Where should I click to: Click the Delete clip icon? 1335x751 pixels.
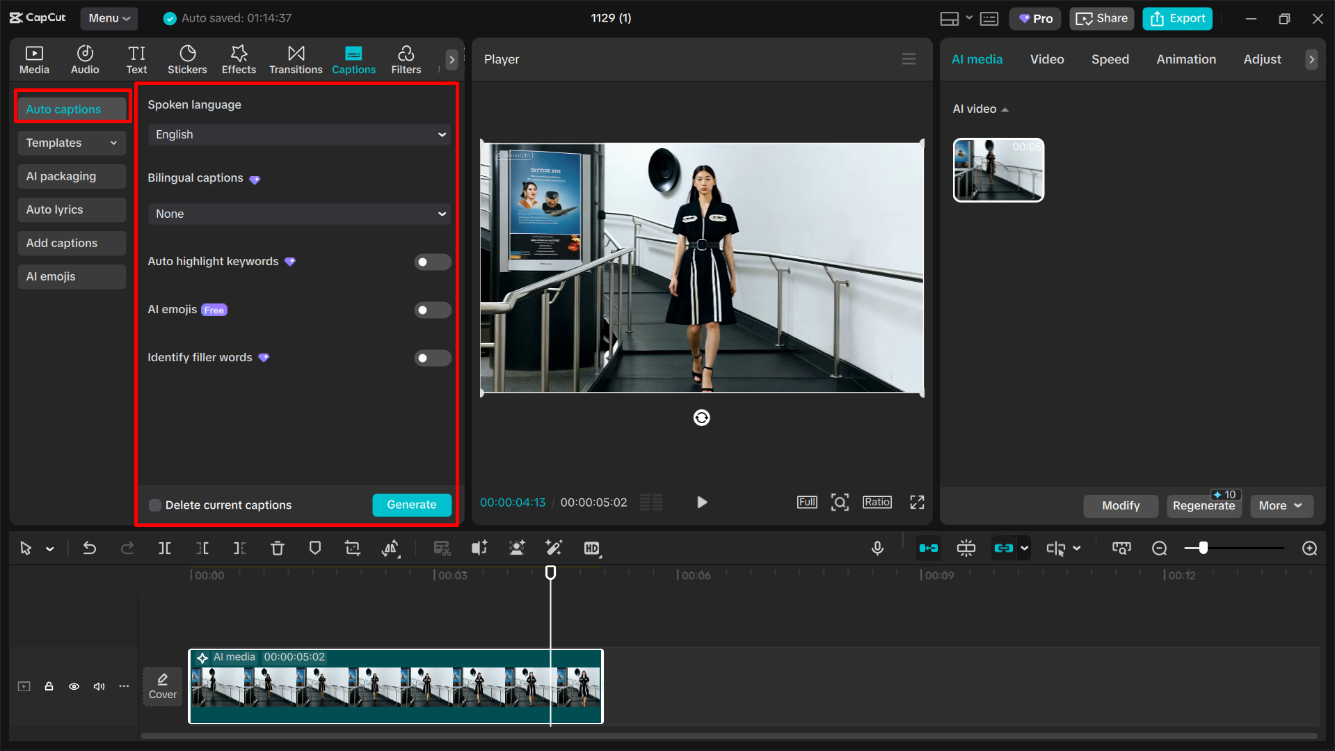pyautogui.click(x=278, y=548)
